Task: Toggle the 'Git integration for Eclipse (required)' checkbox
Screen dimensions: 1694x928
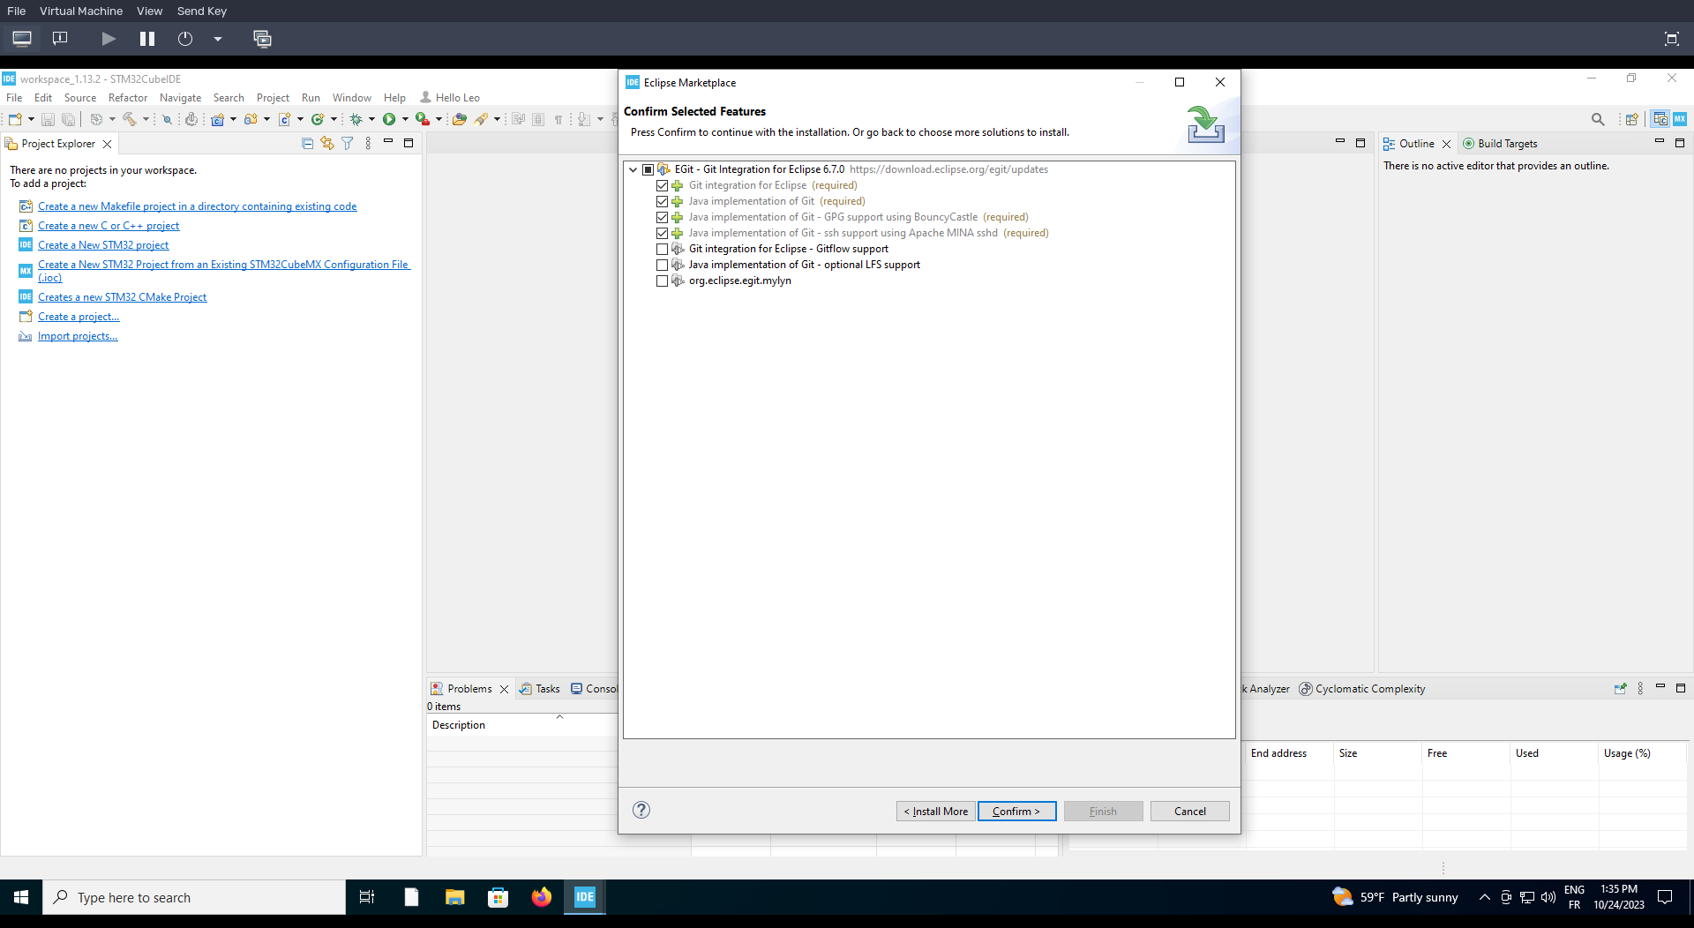Action: [663, 185]
